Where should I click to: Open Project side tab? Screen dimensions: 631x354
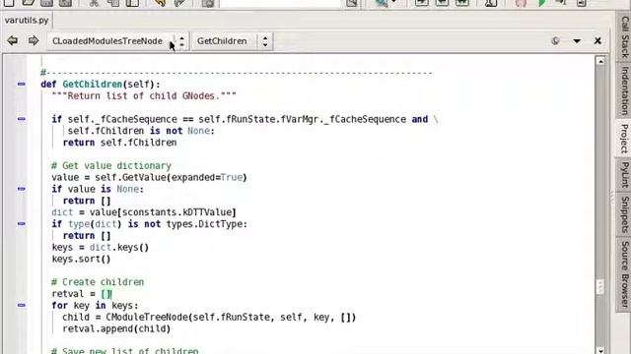(x=624, y=138)
